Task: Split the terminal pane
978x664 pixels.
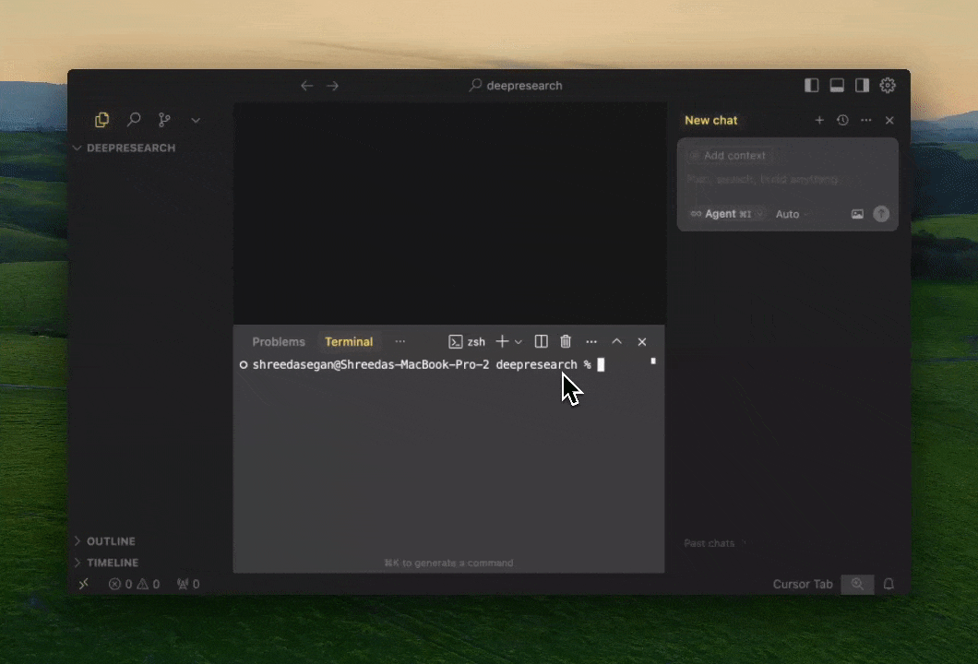Action: (x=542, y=341)
